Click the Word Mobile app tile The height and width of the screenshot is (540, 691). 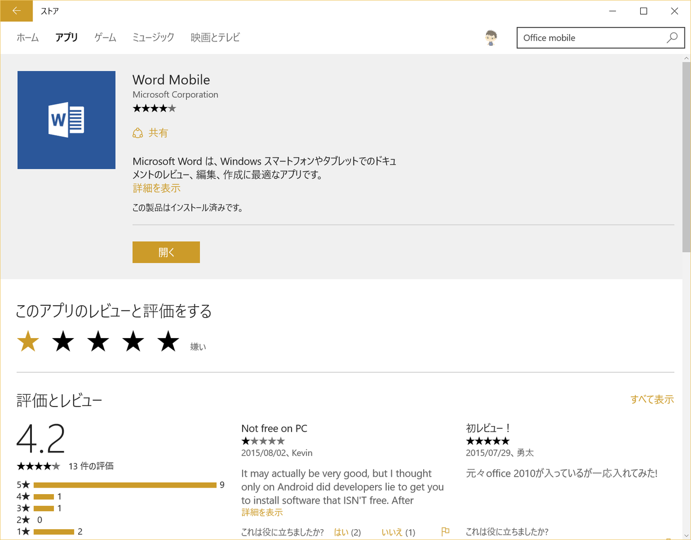pyautogui.click(x=66, y=120)
